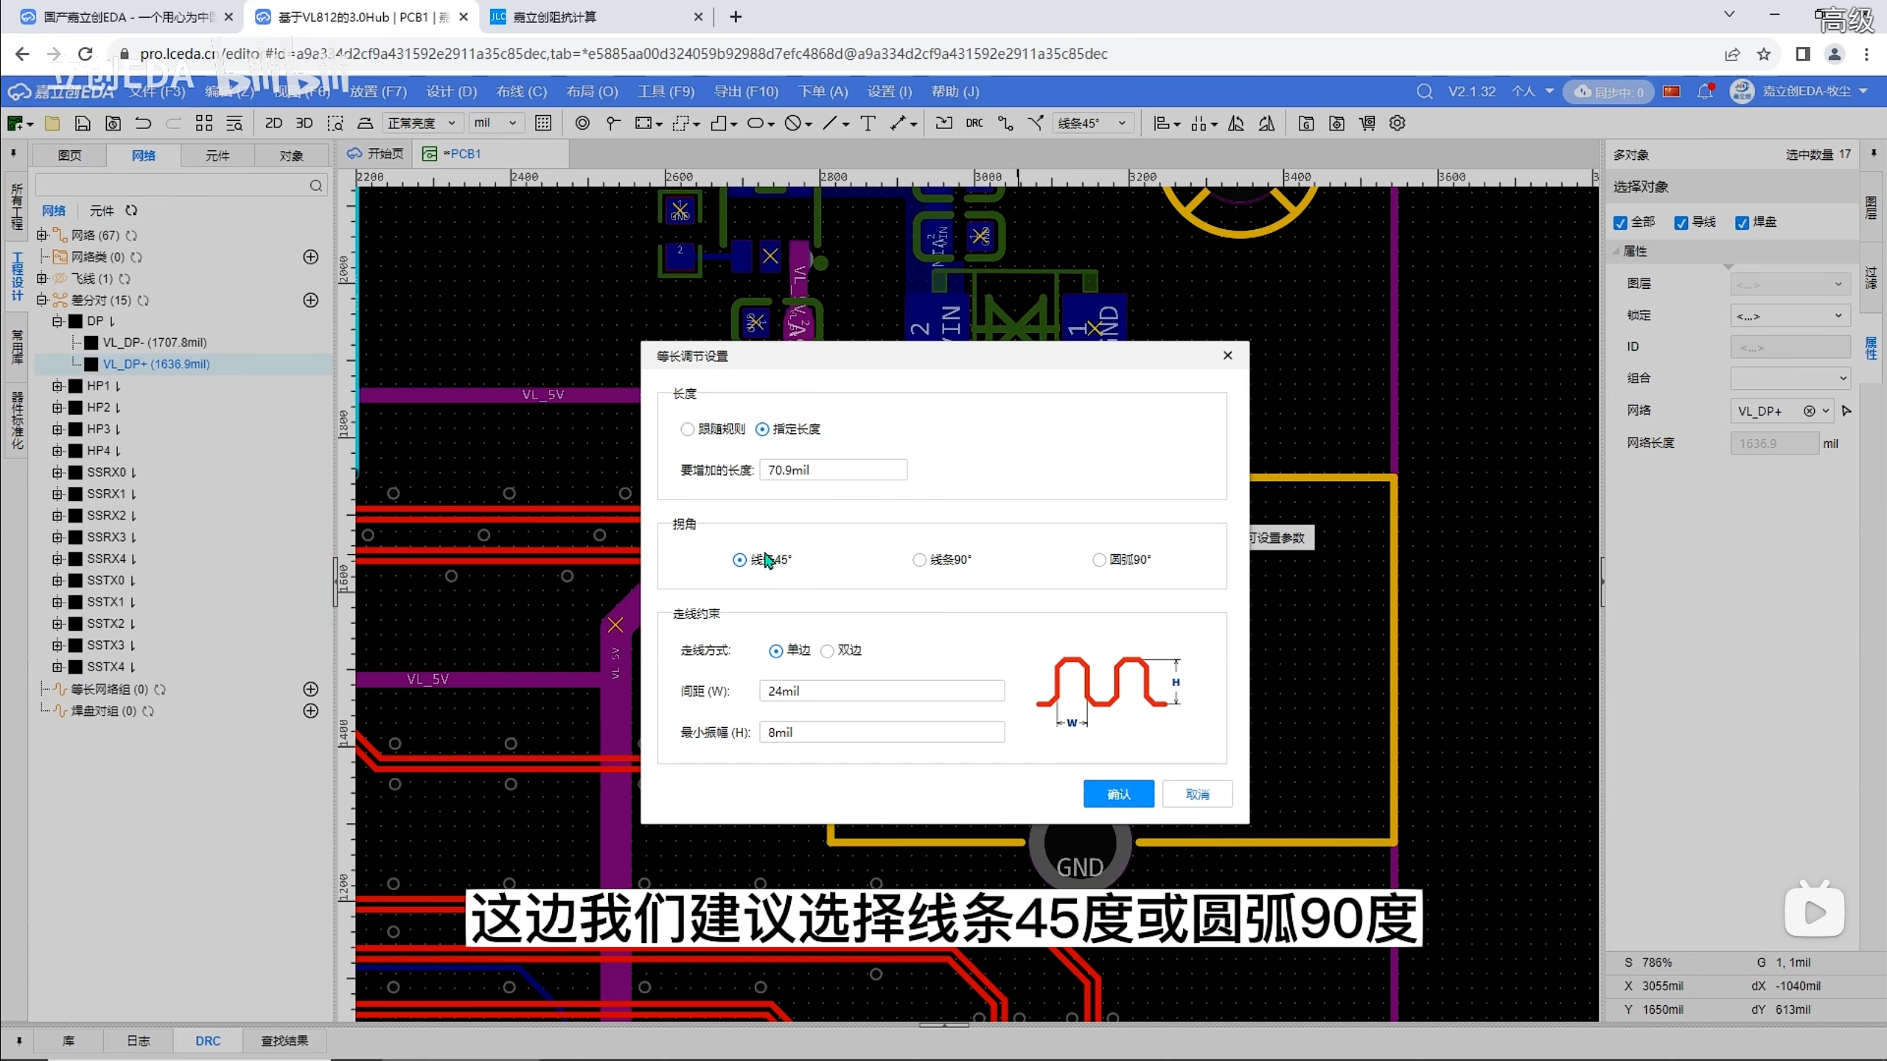
Task: Click the undo arrow icon
Action: point(143,123)
